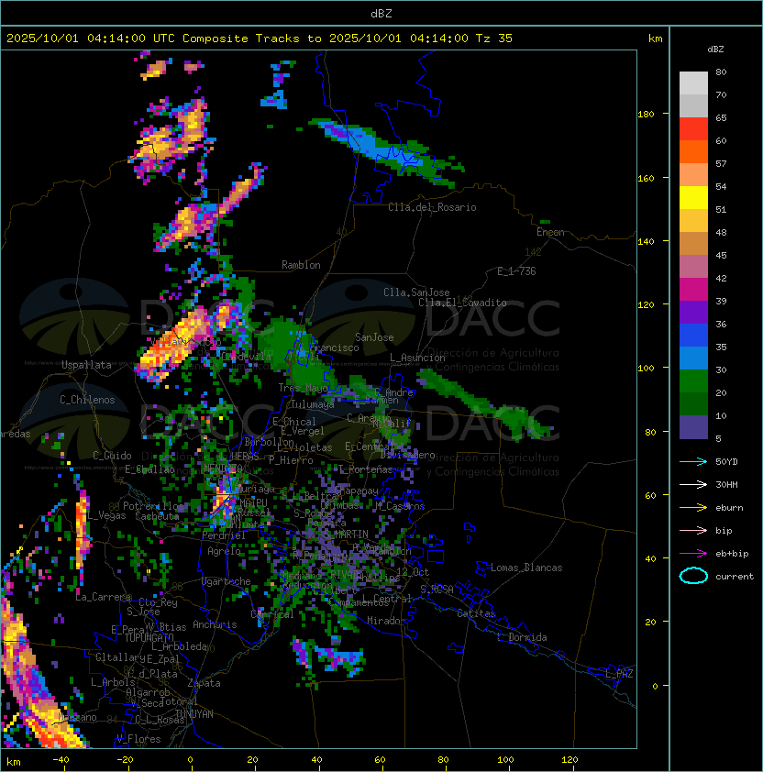The width and height of the screenshot is (763, 772).
Task: Click the 'Mirador' map label
Action: point(386,621)
